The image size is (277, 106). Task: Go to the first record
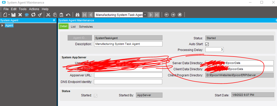[84, 15]
